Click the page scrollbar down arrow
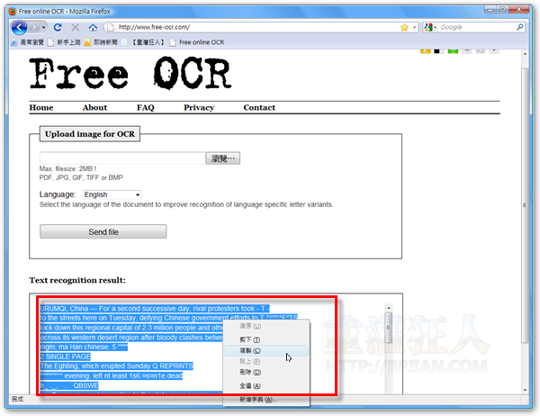540x416 pixels. click(x=525, y=390)
